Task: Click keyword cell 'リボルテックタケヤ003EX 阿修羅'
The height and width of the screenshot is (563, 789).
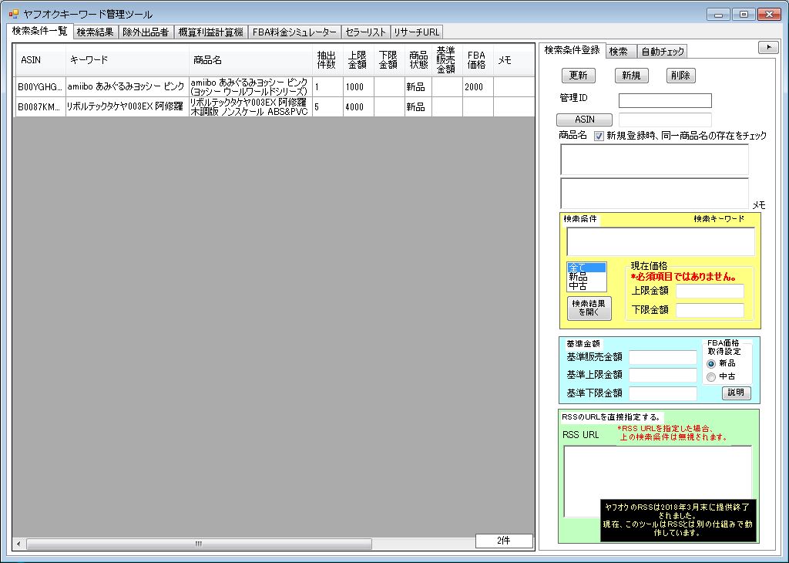Action: click(x=127, y=106)
